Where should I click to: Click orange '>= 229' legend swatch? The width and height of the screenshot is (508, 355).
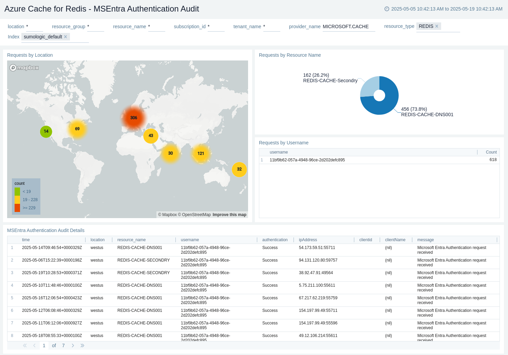(x=17, y=208)
